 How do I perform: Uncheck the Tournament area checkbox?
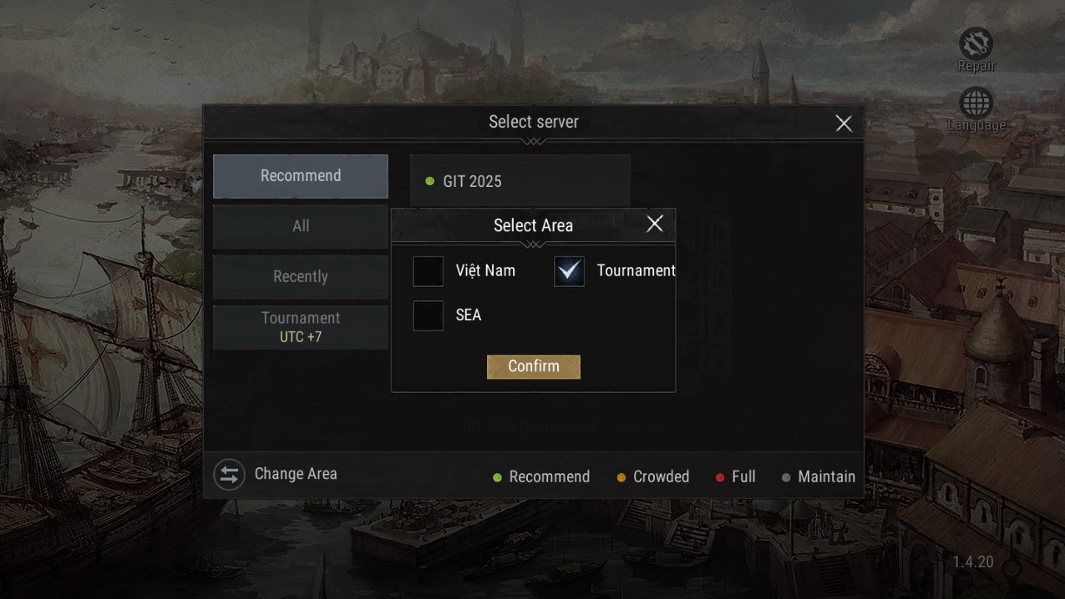[570, 271]
